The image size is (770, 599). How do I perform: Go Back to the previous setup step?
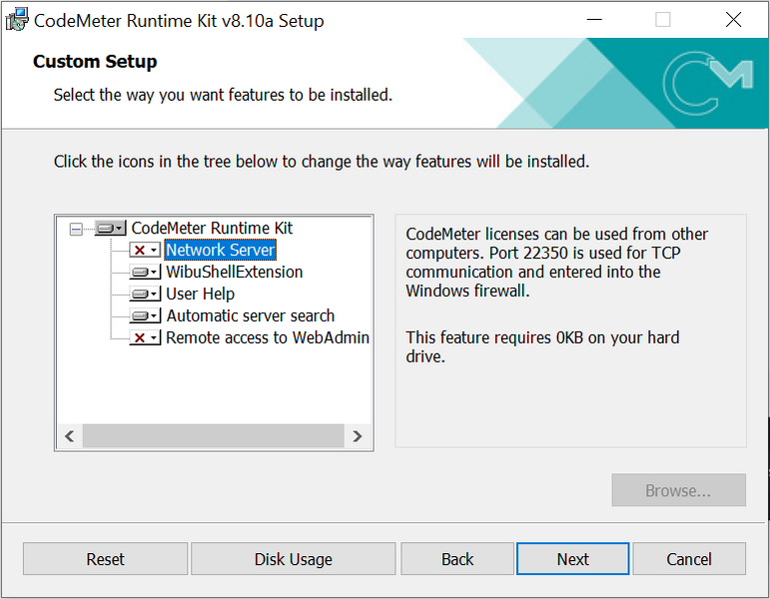tap(457, 559)
